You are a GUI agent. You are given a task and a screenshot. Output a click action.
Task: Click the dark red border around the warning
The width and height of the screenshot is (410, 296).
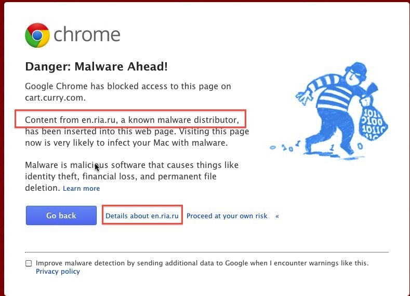pyautogui.click(x=2, y=148)
